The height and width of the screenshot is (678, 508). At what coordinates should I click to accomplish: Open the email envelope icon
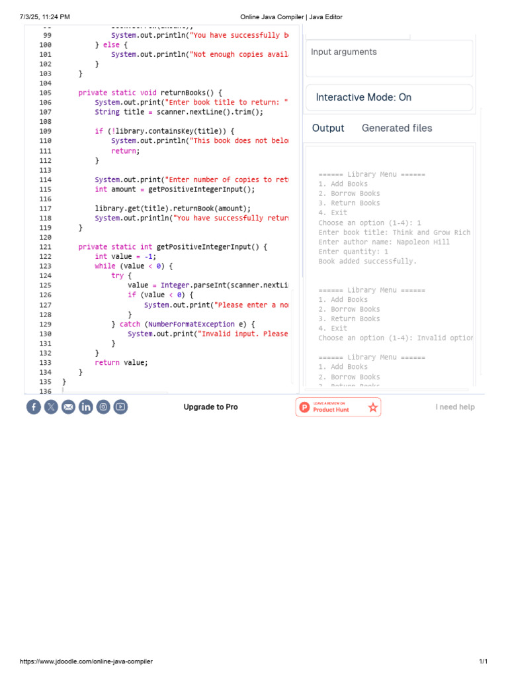pos(68,407)
